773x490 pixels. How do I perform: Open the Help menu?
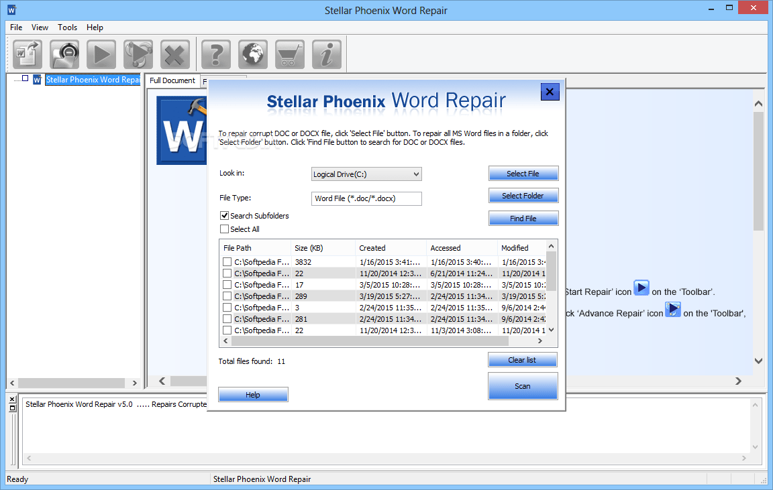coord(95,27)
